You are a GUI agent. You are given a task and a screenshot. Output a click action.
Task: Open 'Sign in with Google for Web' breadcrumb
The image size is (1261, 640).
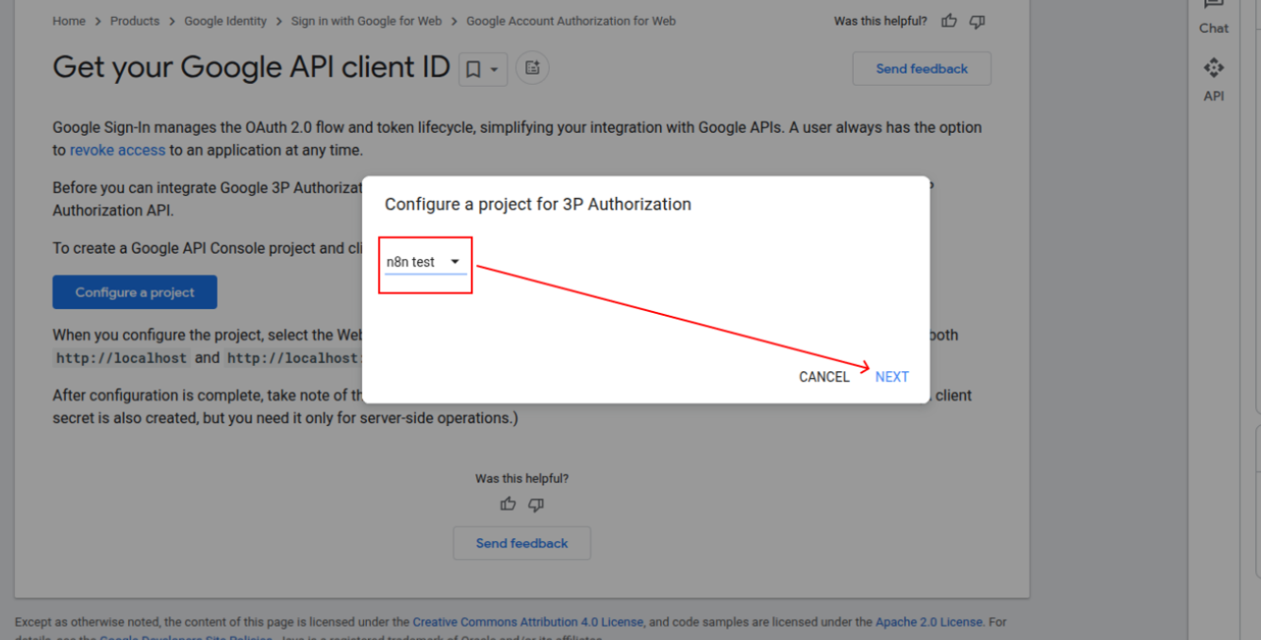coord(366,21)
